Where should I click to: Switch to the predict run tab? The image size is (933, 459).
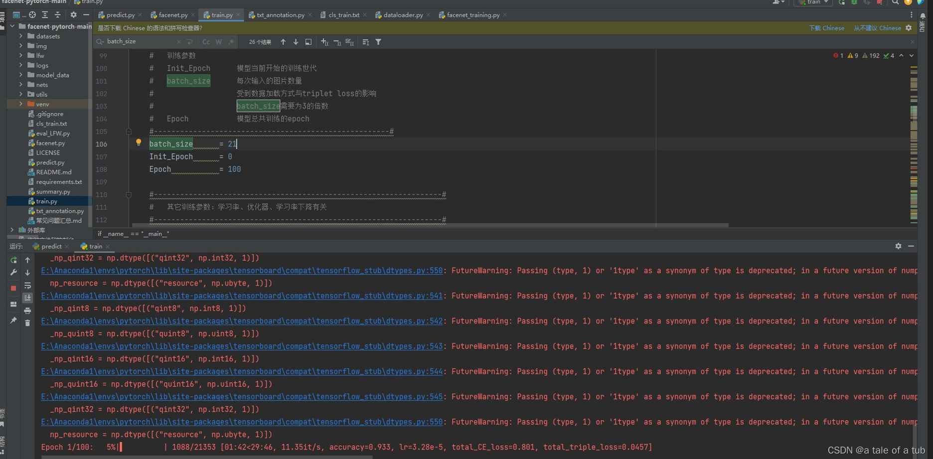tap(51, 246)
